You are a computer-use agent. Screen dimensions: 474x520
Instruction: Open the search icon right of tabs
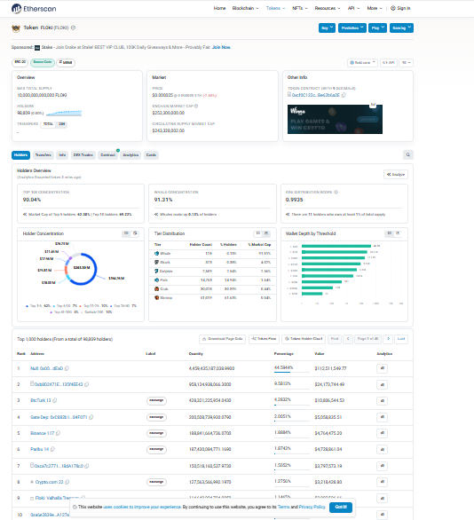[x=408, y=155]
